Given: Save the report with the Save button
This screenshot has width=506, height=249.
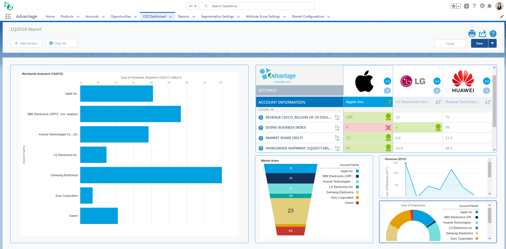Looking at the screenshot, I should 480,43.
